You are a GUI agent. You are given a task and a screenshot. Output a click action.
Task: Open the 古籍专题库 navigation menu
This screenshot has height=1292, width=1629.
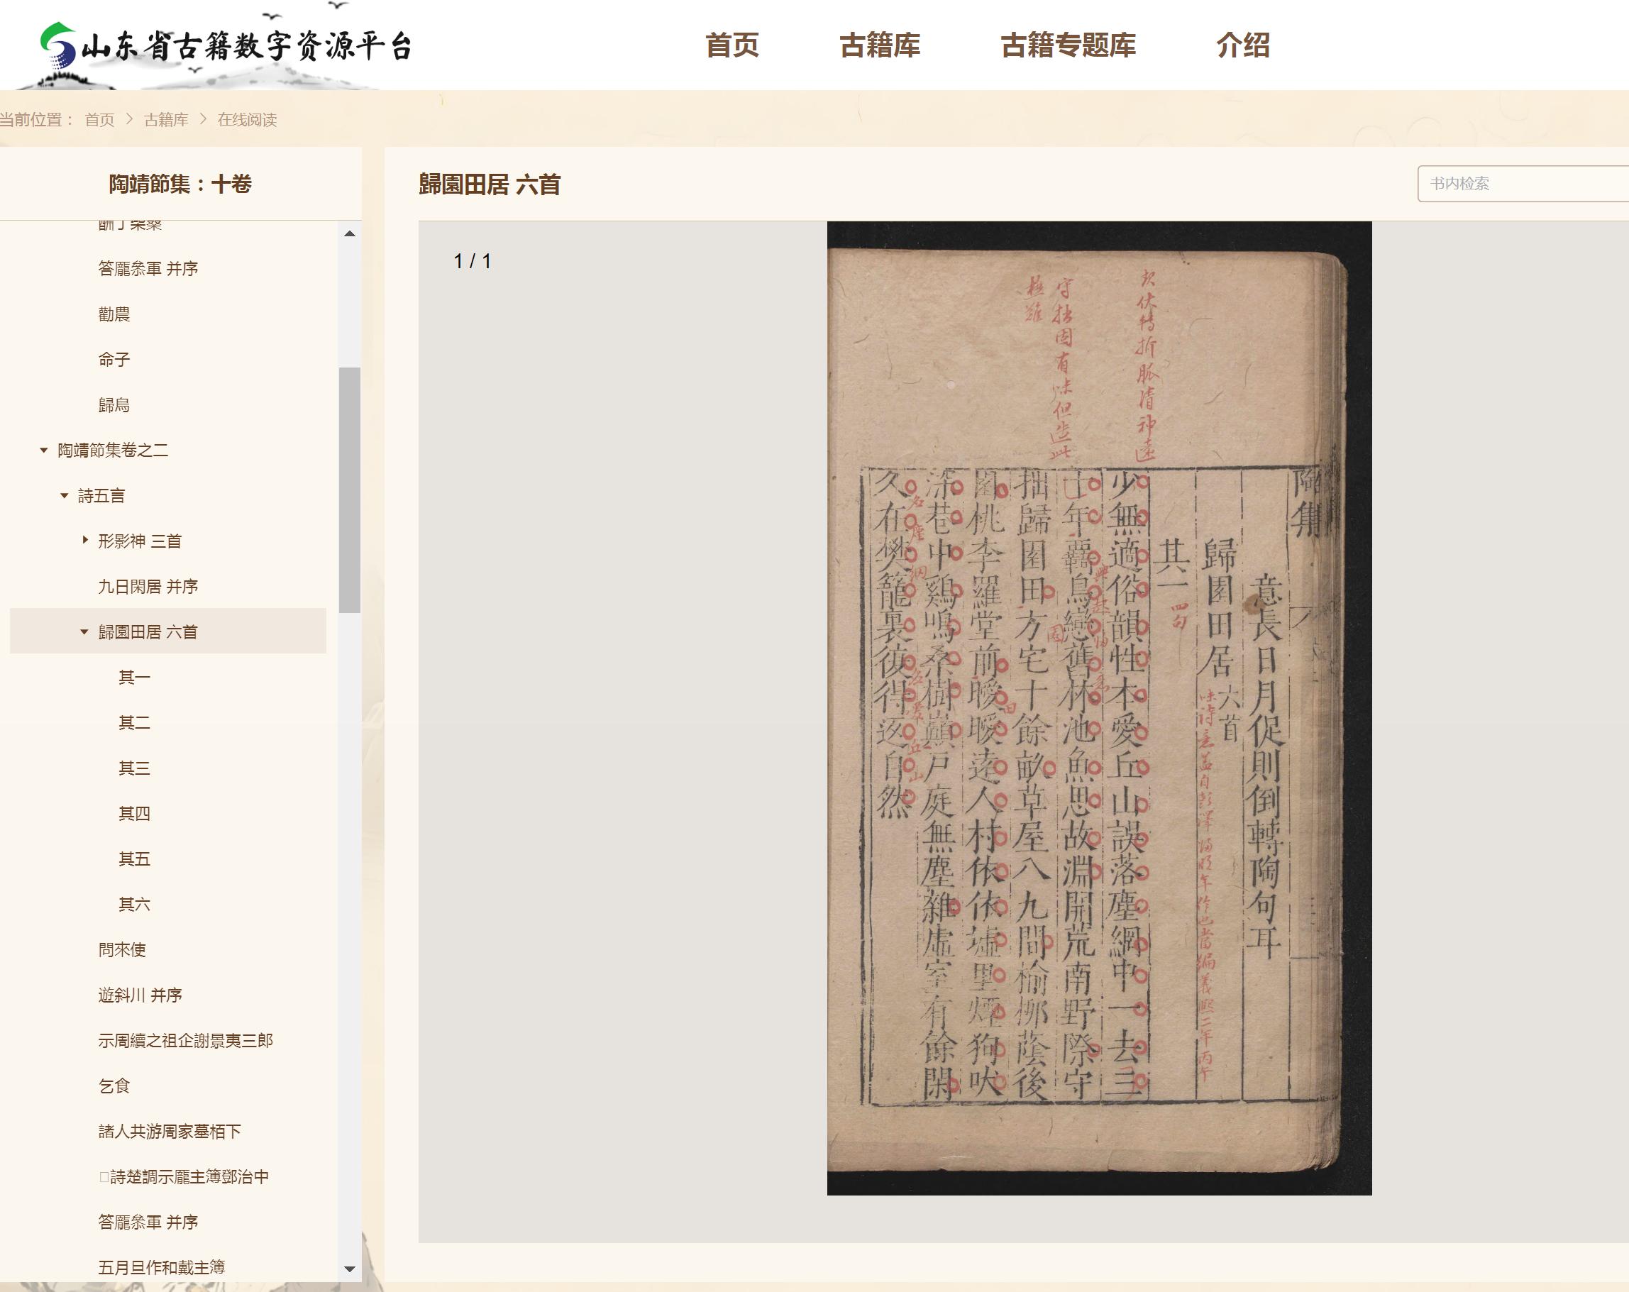[1068, 45]
